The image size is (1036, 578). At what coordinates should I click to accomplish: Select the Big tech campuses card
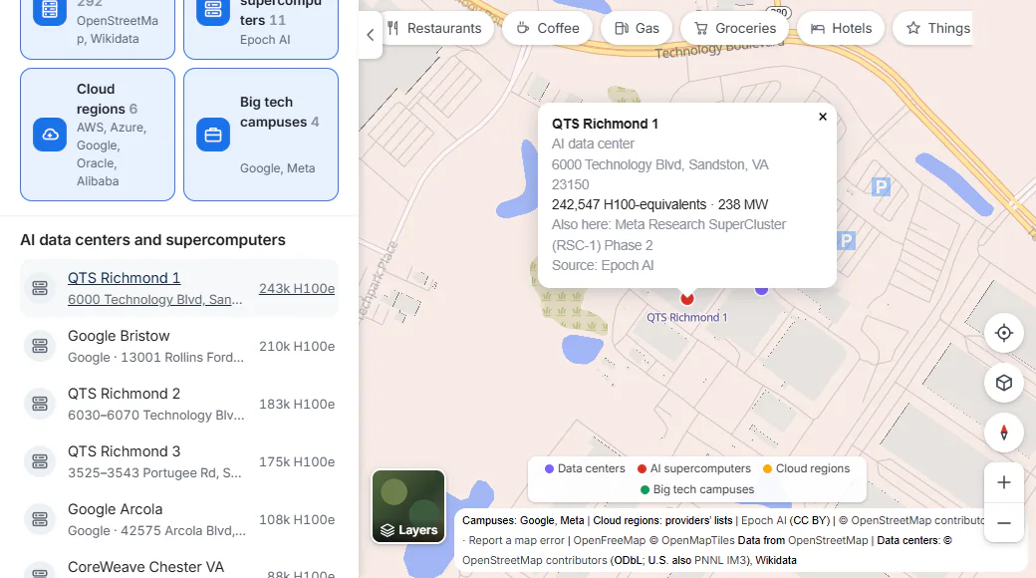[x=261, y=135]
